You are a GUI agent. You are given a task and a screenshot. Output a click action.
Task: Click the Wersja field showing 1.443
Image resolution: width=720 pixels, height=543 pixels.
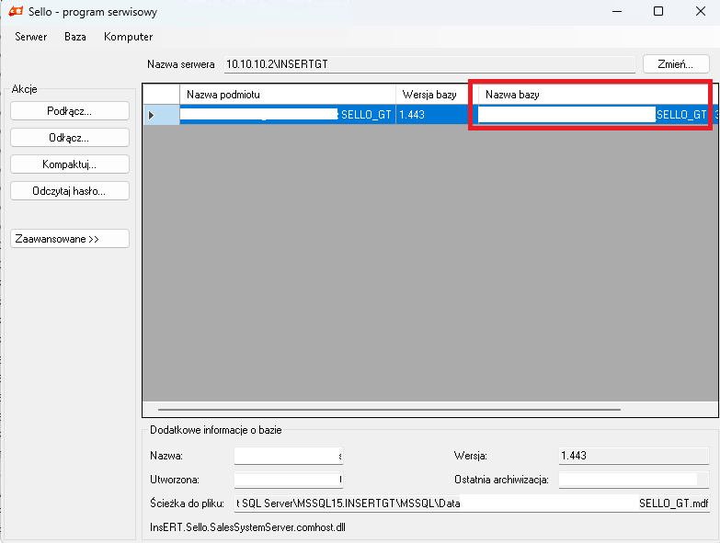pos(634,456)
